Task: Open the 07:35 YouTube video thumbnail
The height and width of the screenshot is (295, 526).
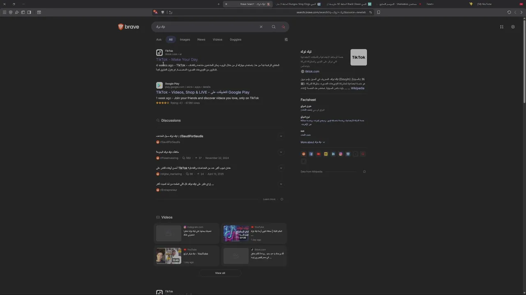Action: (236, 233)
